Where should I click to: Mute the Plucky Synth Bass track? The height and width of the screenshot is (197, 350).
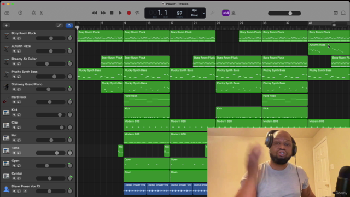point(14,77)
